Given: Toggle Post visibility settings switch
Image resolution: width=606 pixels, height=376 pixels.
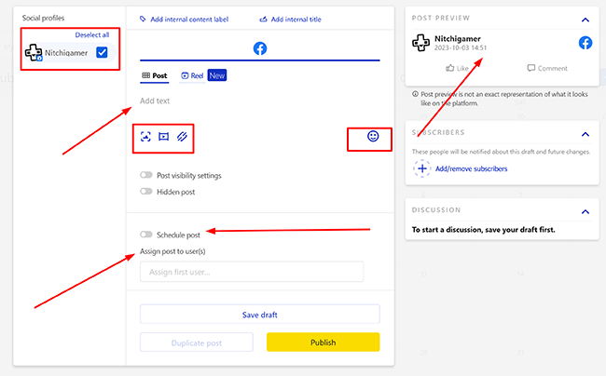Looking at the screenshot, I should [x=146, y=175].
